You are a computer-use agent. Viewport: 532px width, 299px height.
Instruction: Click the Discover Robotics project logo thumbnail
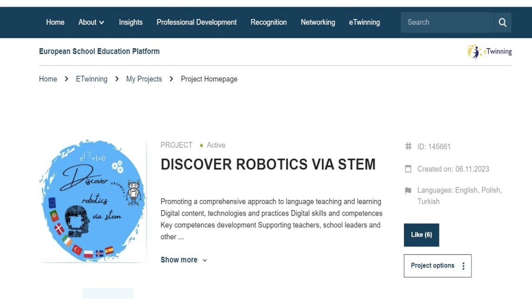click(x=93, y=201)
